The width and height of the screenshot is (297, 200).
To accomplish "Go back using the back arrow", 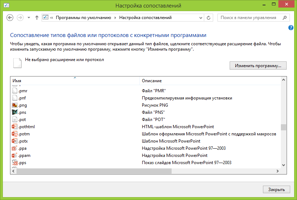I will (10, 18).
